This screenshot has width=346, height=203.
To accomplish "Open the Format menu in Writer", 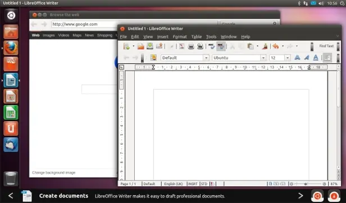I will point(180,36).
